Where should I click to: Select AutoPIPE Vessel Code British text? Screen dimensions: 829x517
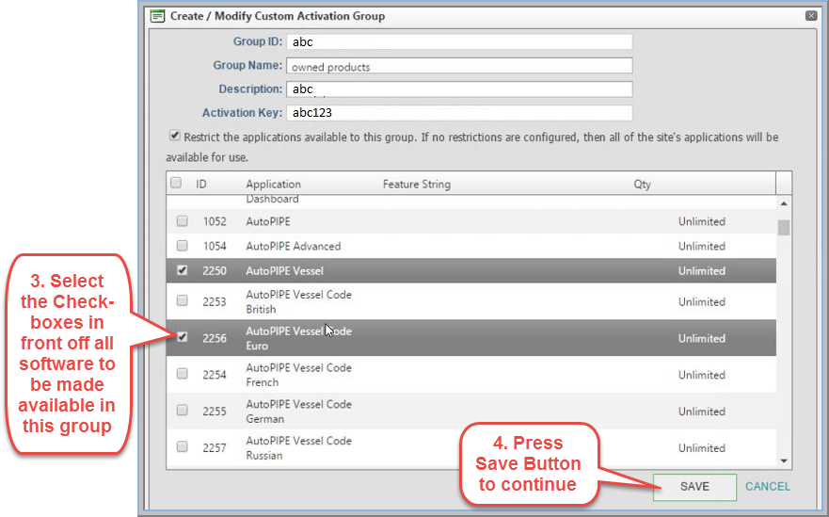click(298, 301)
